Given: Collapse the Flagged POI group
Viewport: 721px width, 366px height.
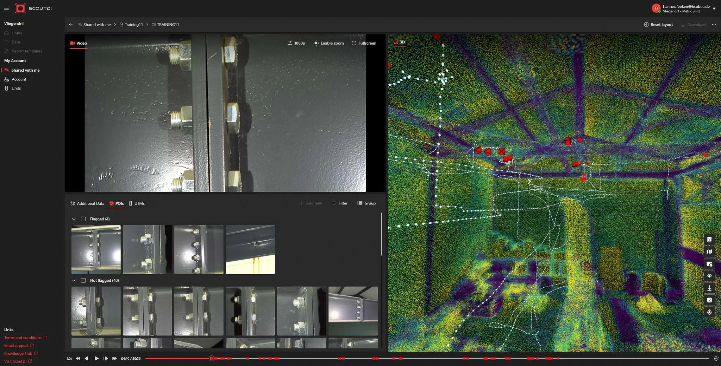Looking at the screenshot, I should pyautogui.click(x=74, y=219).
